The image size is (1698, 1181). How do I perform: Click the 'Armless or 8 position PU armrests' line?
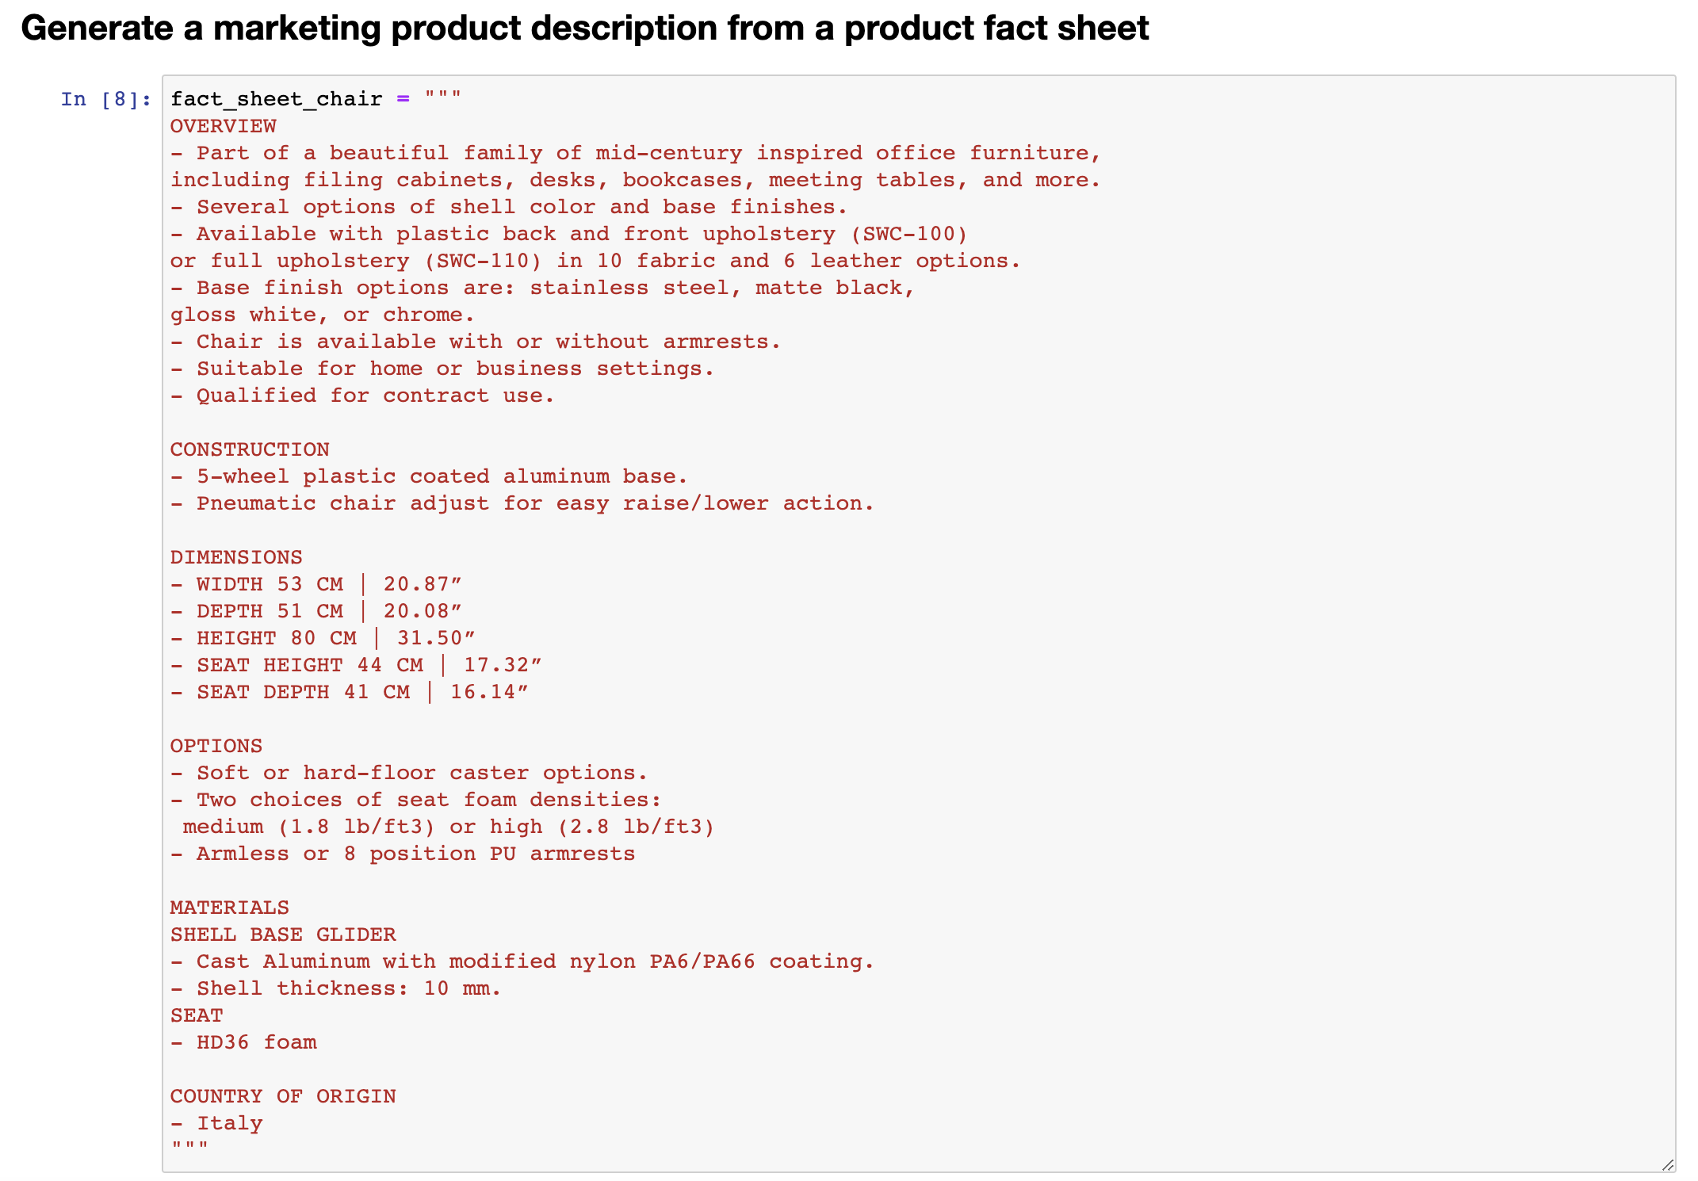[x=403, y=854]
